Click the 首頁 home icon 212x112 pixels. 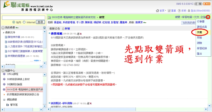(158, 11)
